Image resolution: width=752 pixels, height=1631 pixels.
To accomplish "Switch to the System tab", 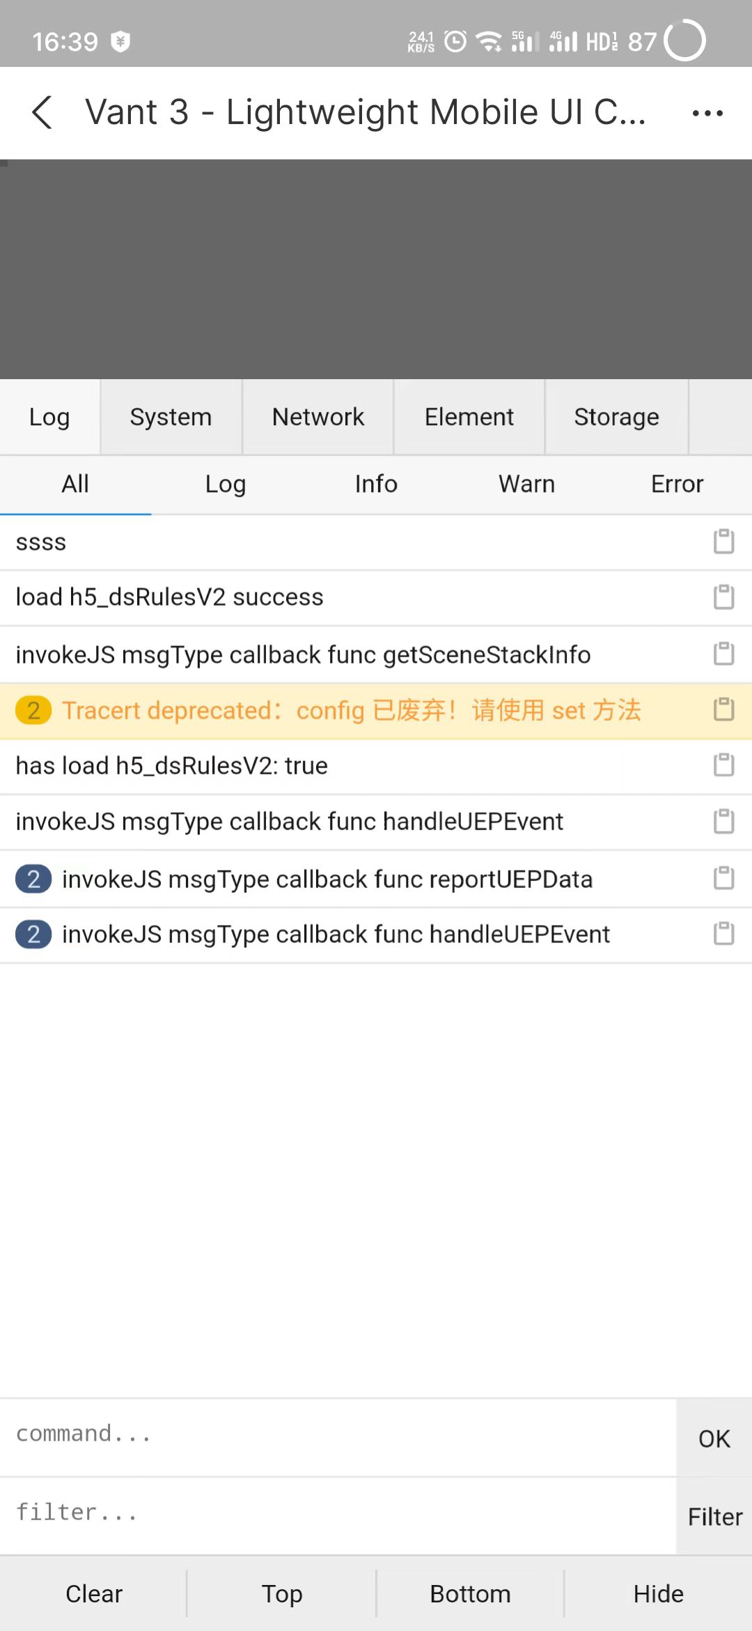I will pyautogui.click(x=171, y=416).
